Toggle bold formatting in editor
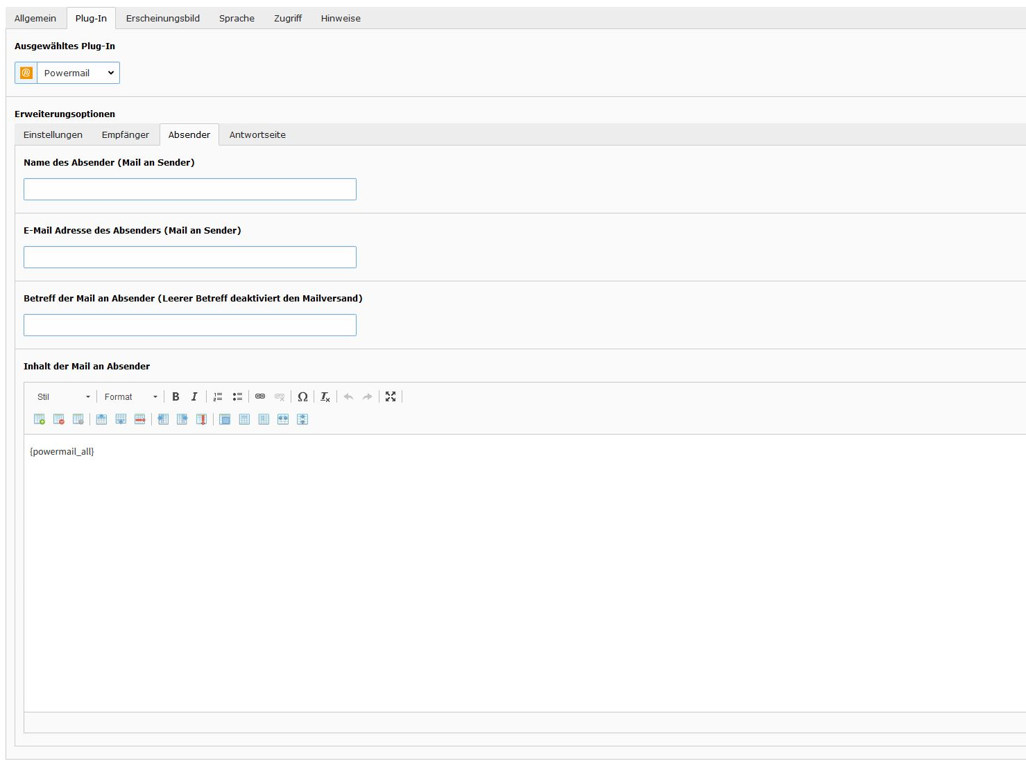 (x=176, y=396)
